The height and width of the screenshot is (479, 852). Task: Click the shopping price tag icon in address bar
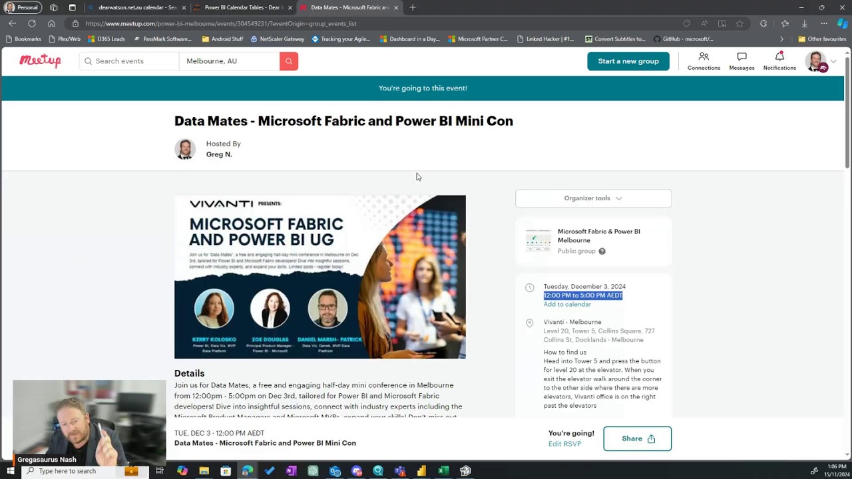686,23
